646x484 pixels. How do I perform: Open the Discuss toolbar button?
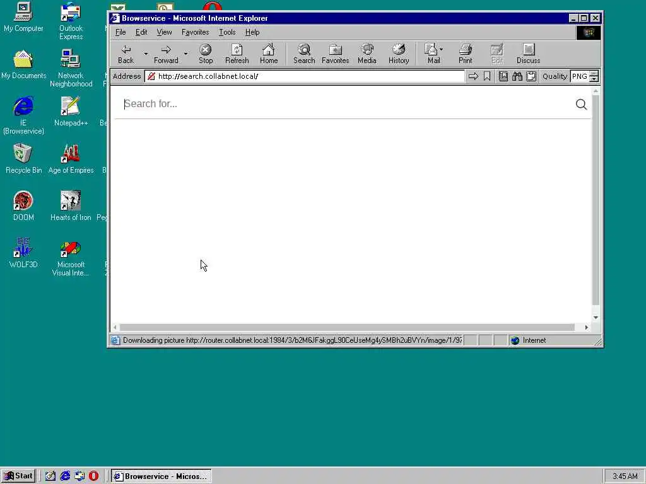tap(528, 54)
